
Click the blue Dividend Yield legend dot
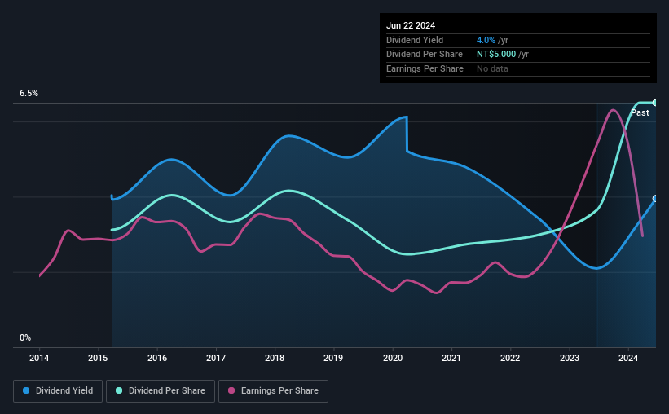[26, 390]
